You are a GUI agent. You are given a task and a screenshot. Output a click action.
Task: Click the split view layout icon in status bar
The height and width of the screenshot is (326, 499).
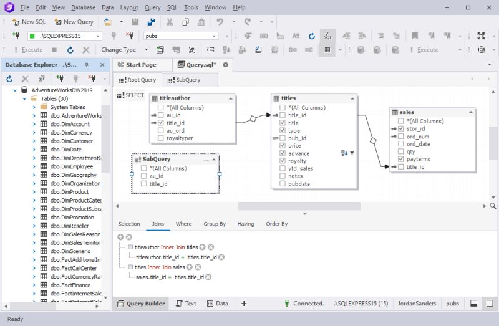click(x=473, y=304)
